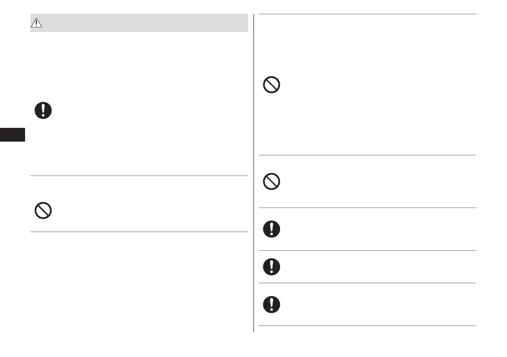Click the last exclamation icon in right column
Viewport: 507px width, 357px height.
[x=272, y=304]
